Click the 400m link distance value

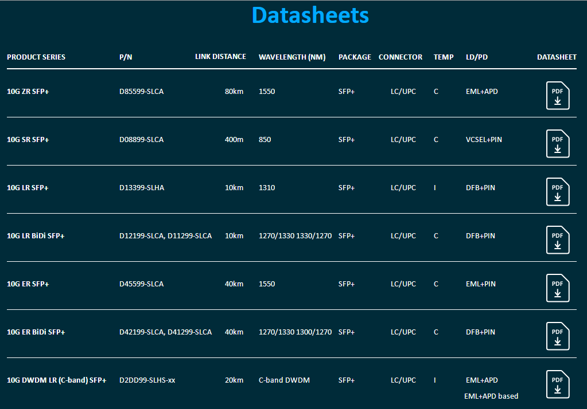(234, 140)
